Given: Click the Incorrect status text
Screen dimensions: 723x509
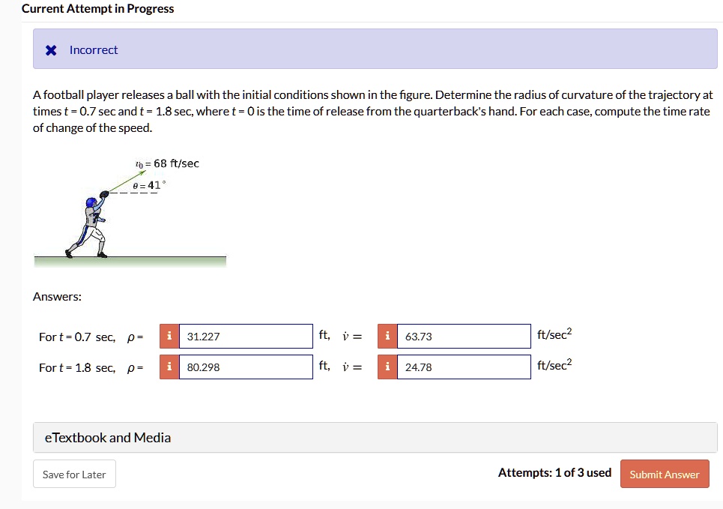Looking at the screenshot, I should tap(94, 49).
